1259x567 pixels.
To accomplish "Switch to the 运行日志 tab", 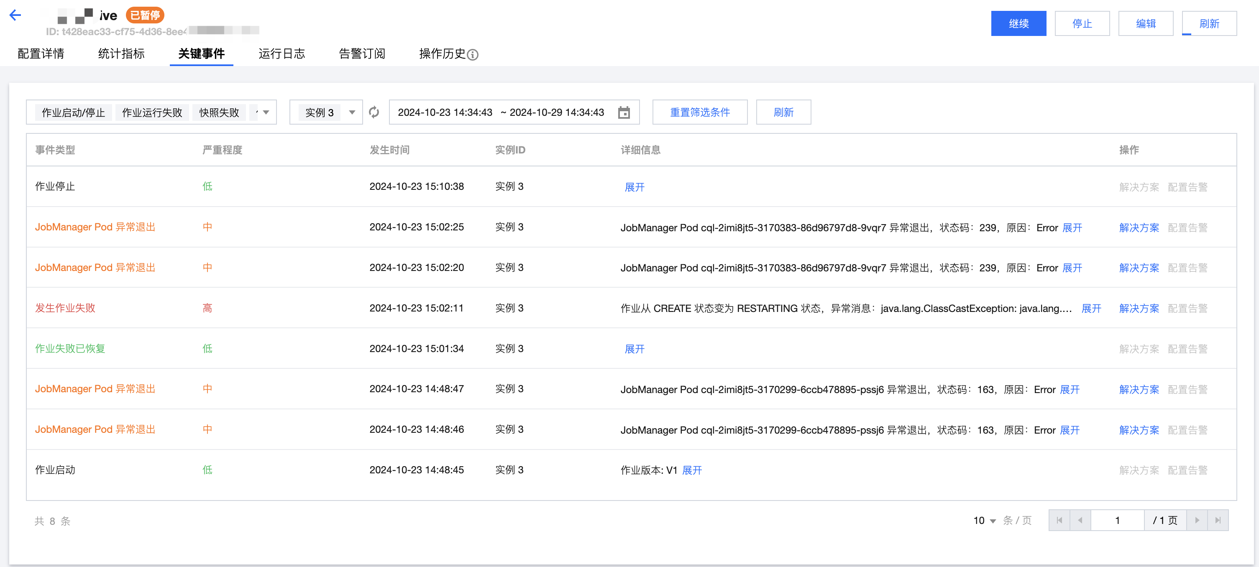I will [281, 54].
